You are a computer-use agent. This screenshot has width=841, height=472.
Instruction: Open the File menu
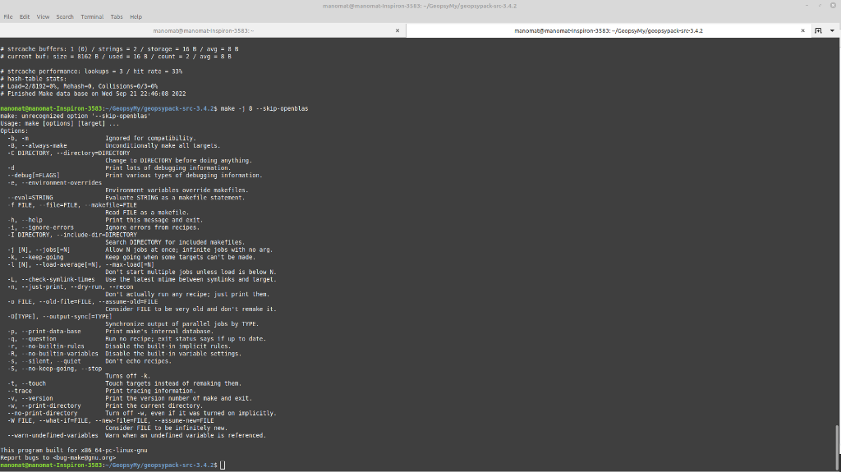pyautogui.click(x=8, y=16)
